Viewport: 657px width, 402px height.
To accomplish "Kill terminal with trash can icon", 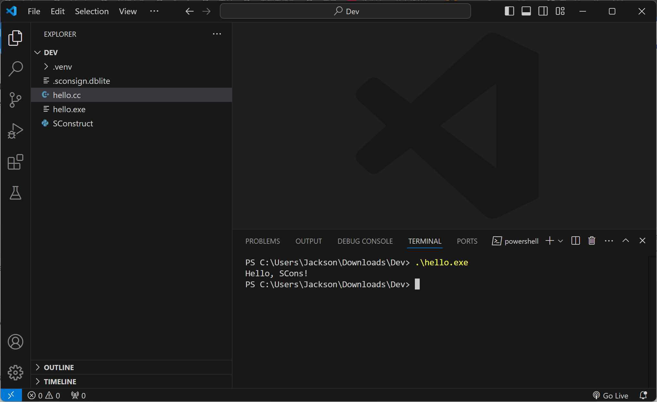I will pos(591,241).
